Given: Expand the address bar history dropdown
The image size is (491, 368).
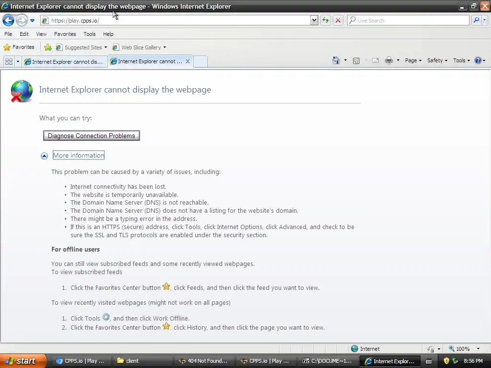Looking at the screenshot, I should (314, 20).
